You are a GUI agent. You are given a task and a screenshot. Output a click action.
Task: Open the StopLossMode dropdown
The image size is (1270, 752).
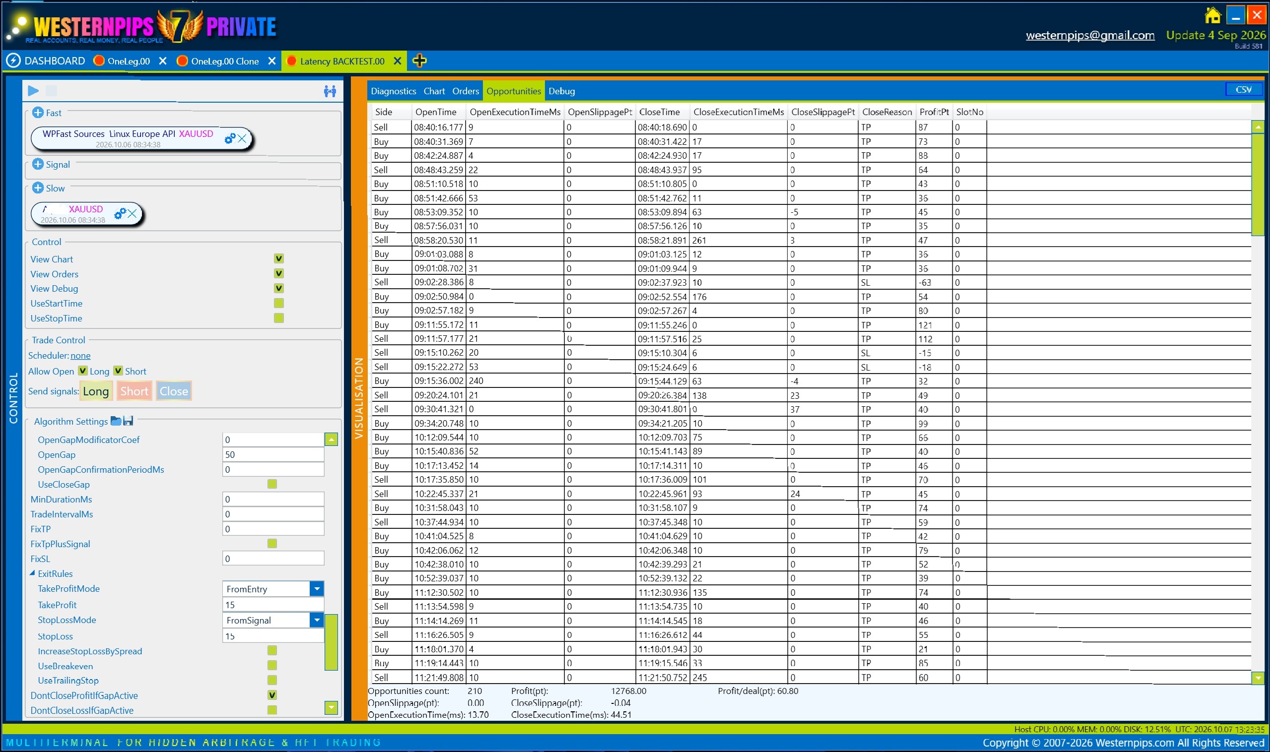click(x=317, y=620)
